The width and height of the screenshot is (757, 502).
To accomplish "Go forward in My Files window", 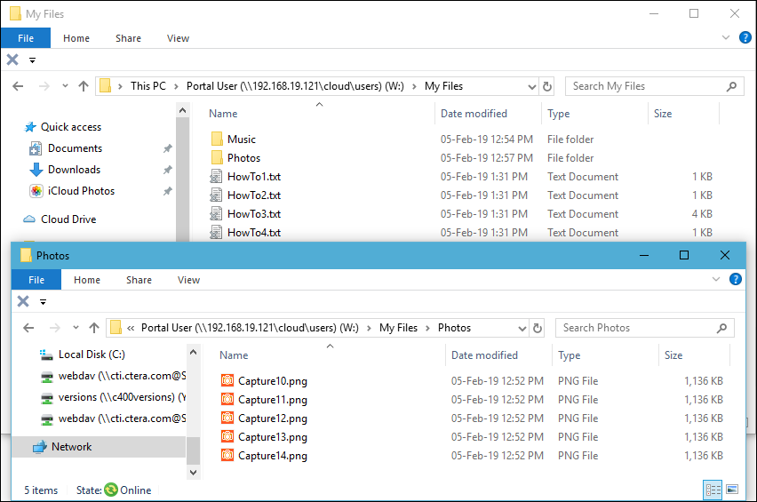I will [x=44, y=86].
